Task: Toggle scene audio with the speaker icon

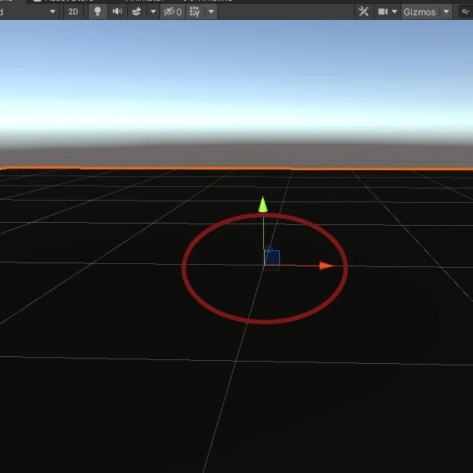Action: (117, 11)
